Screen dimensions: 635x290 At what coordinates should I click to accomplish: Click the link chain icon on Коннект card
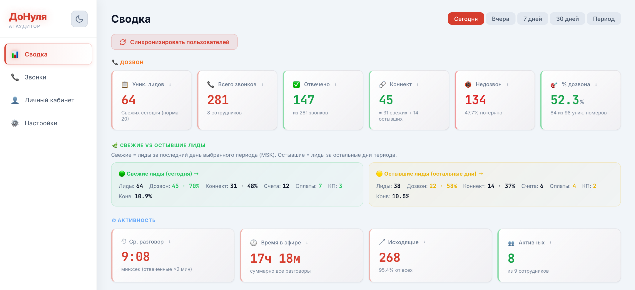tap(382, 85)
